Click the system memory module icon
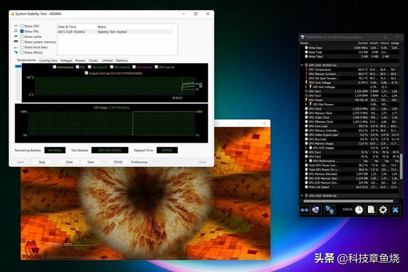 16,41
